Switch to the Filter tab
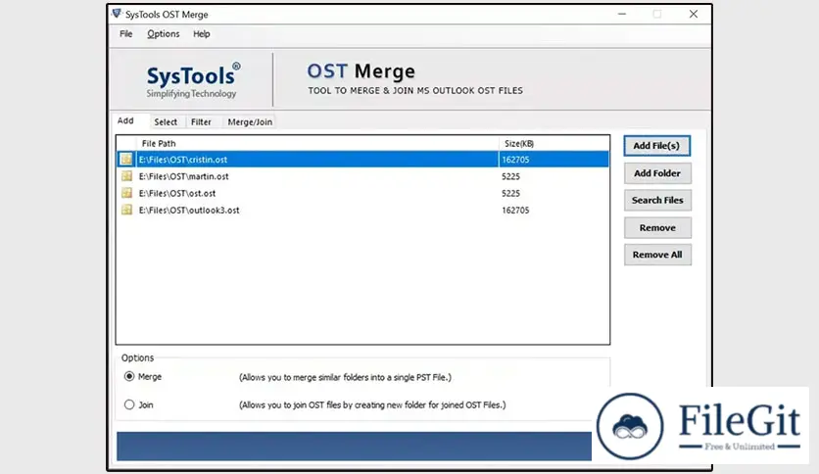This screenshot has height=474, width=819. pos(201,121)
